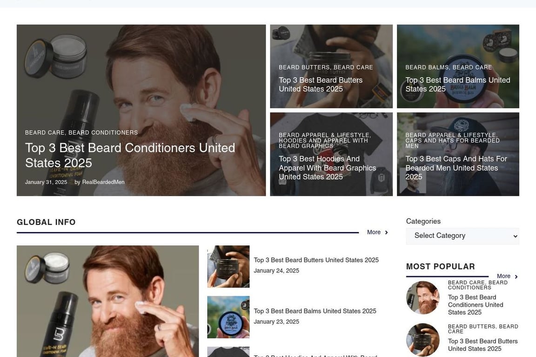Viewport: 536px width, 357px height.
Task: Click BEARD CARE, BEARD CONDITIONERS category in Most Popular
Action: 477,285
